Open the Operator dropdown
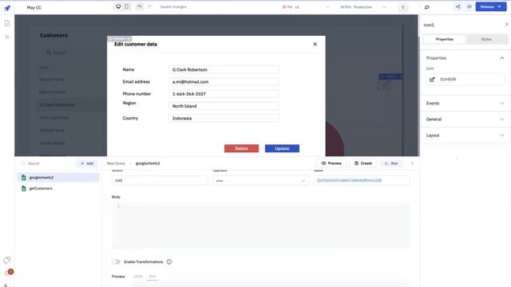The image size is (511, 287). click(260, 181)
